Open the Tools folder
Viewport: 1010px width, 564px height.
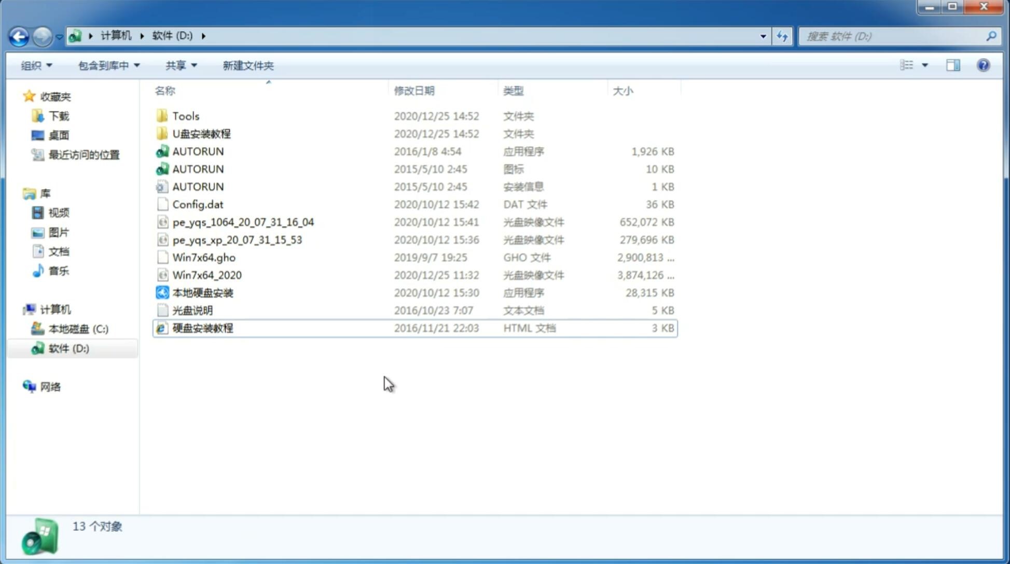(x=185, y=116)
